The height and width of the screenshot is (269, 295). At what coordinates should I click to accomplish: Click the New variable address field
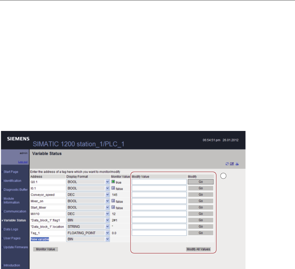pos(48,239)
